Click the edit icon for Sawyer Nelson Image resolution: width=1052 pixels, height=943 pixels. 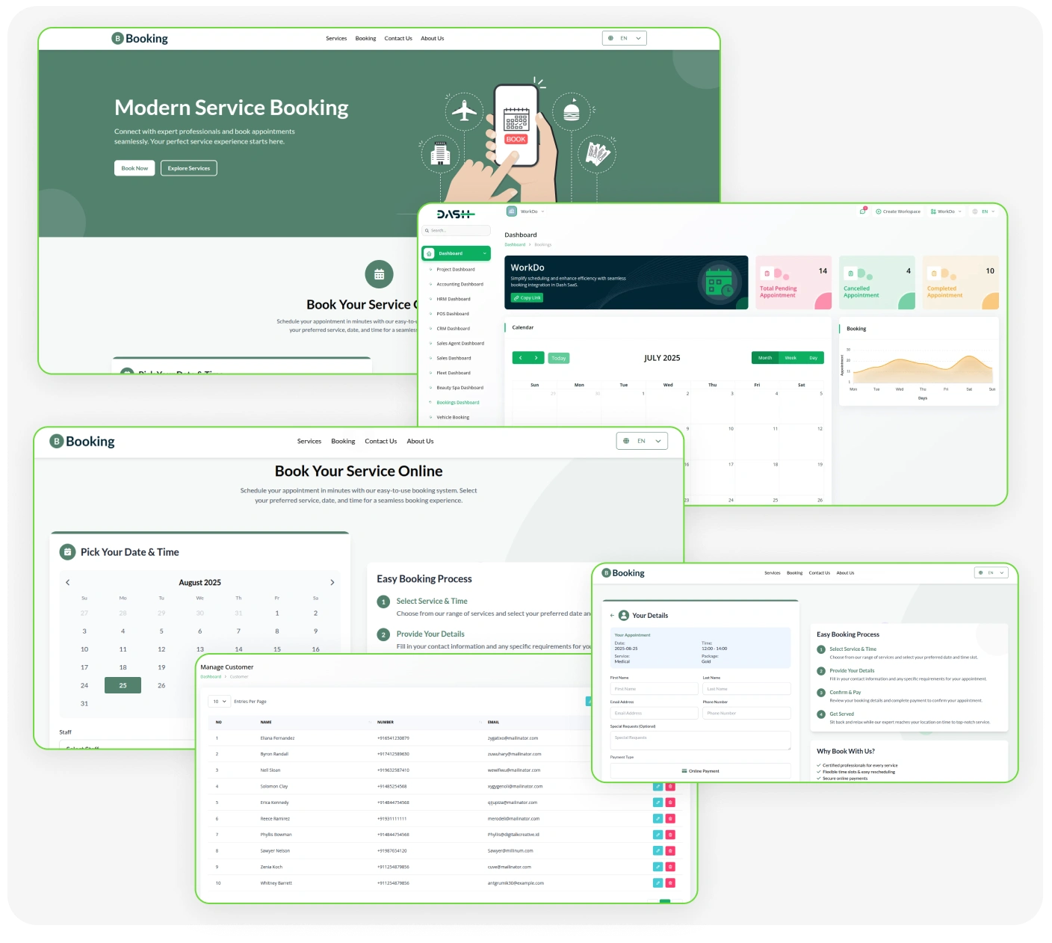(x=657, y=850)
